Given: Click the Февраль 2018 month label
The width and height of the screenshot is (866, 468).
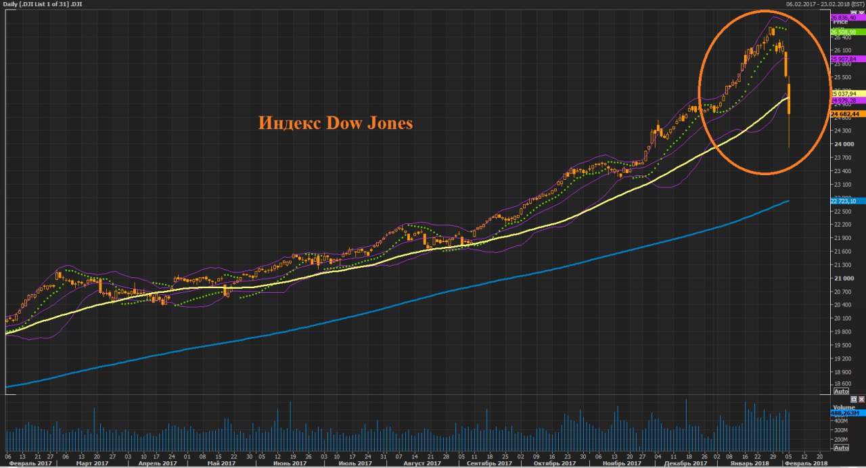Looking at the screenshot, I should (x=805, y=463).
